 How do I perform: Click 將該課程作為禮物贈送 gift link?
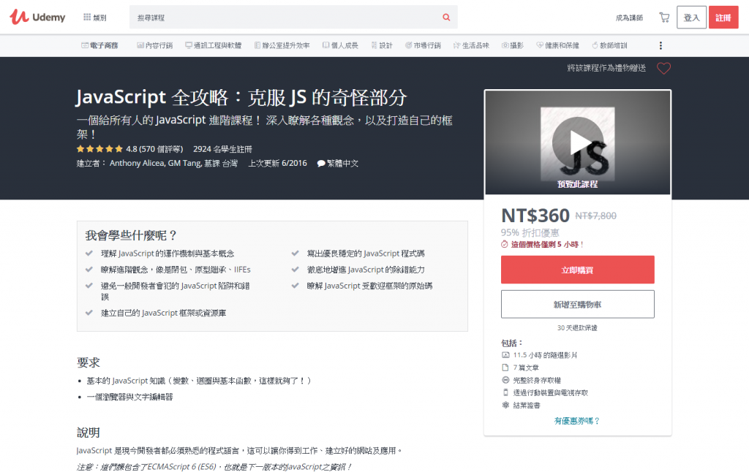pyautogui.click(x=606, y=68)
